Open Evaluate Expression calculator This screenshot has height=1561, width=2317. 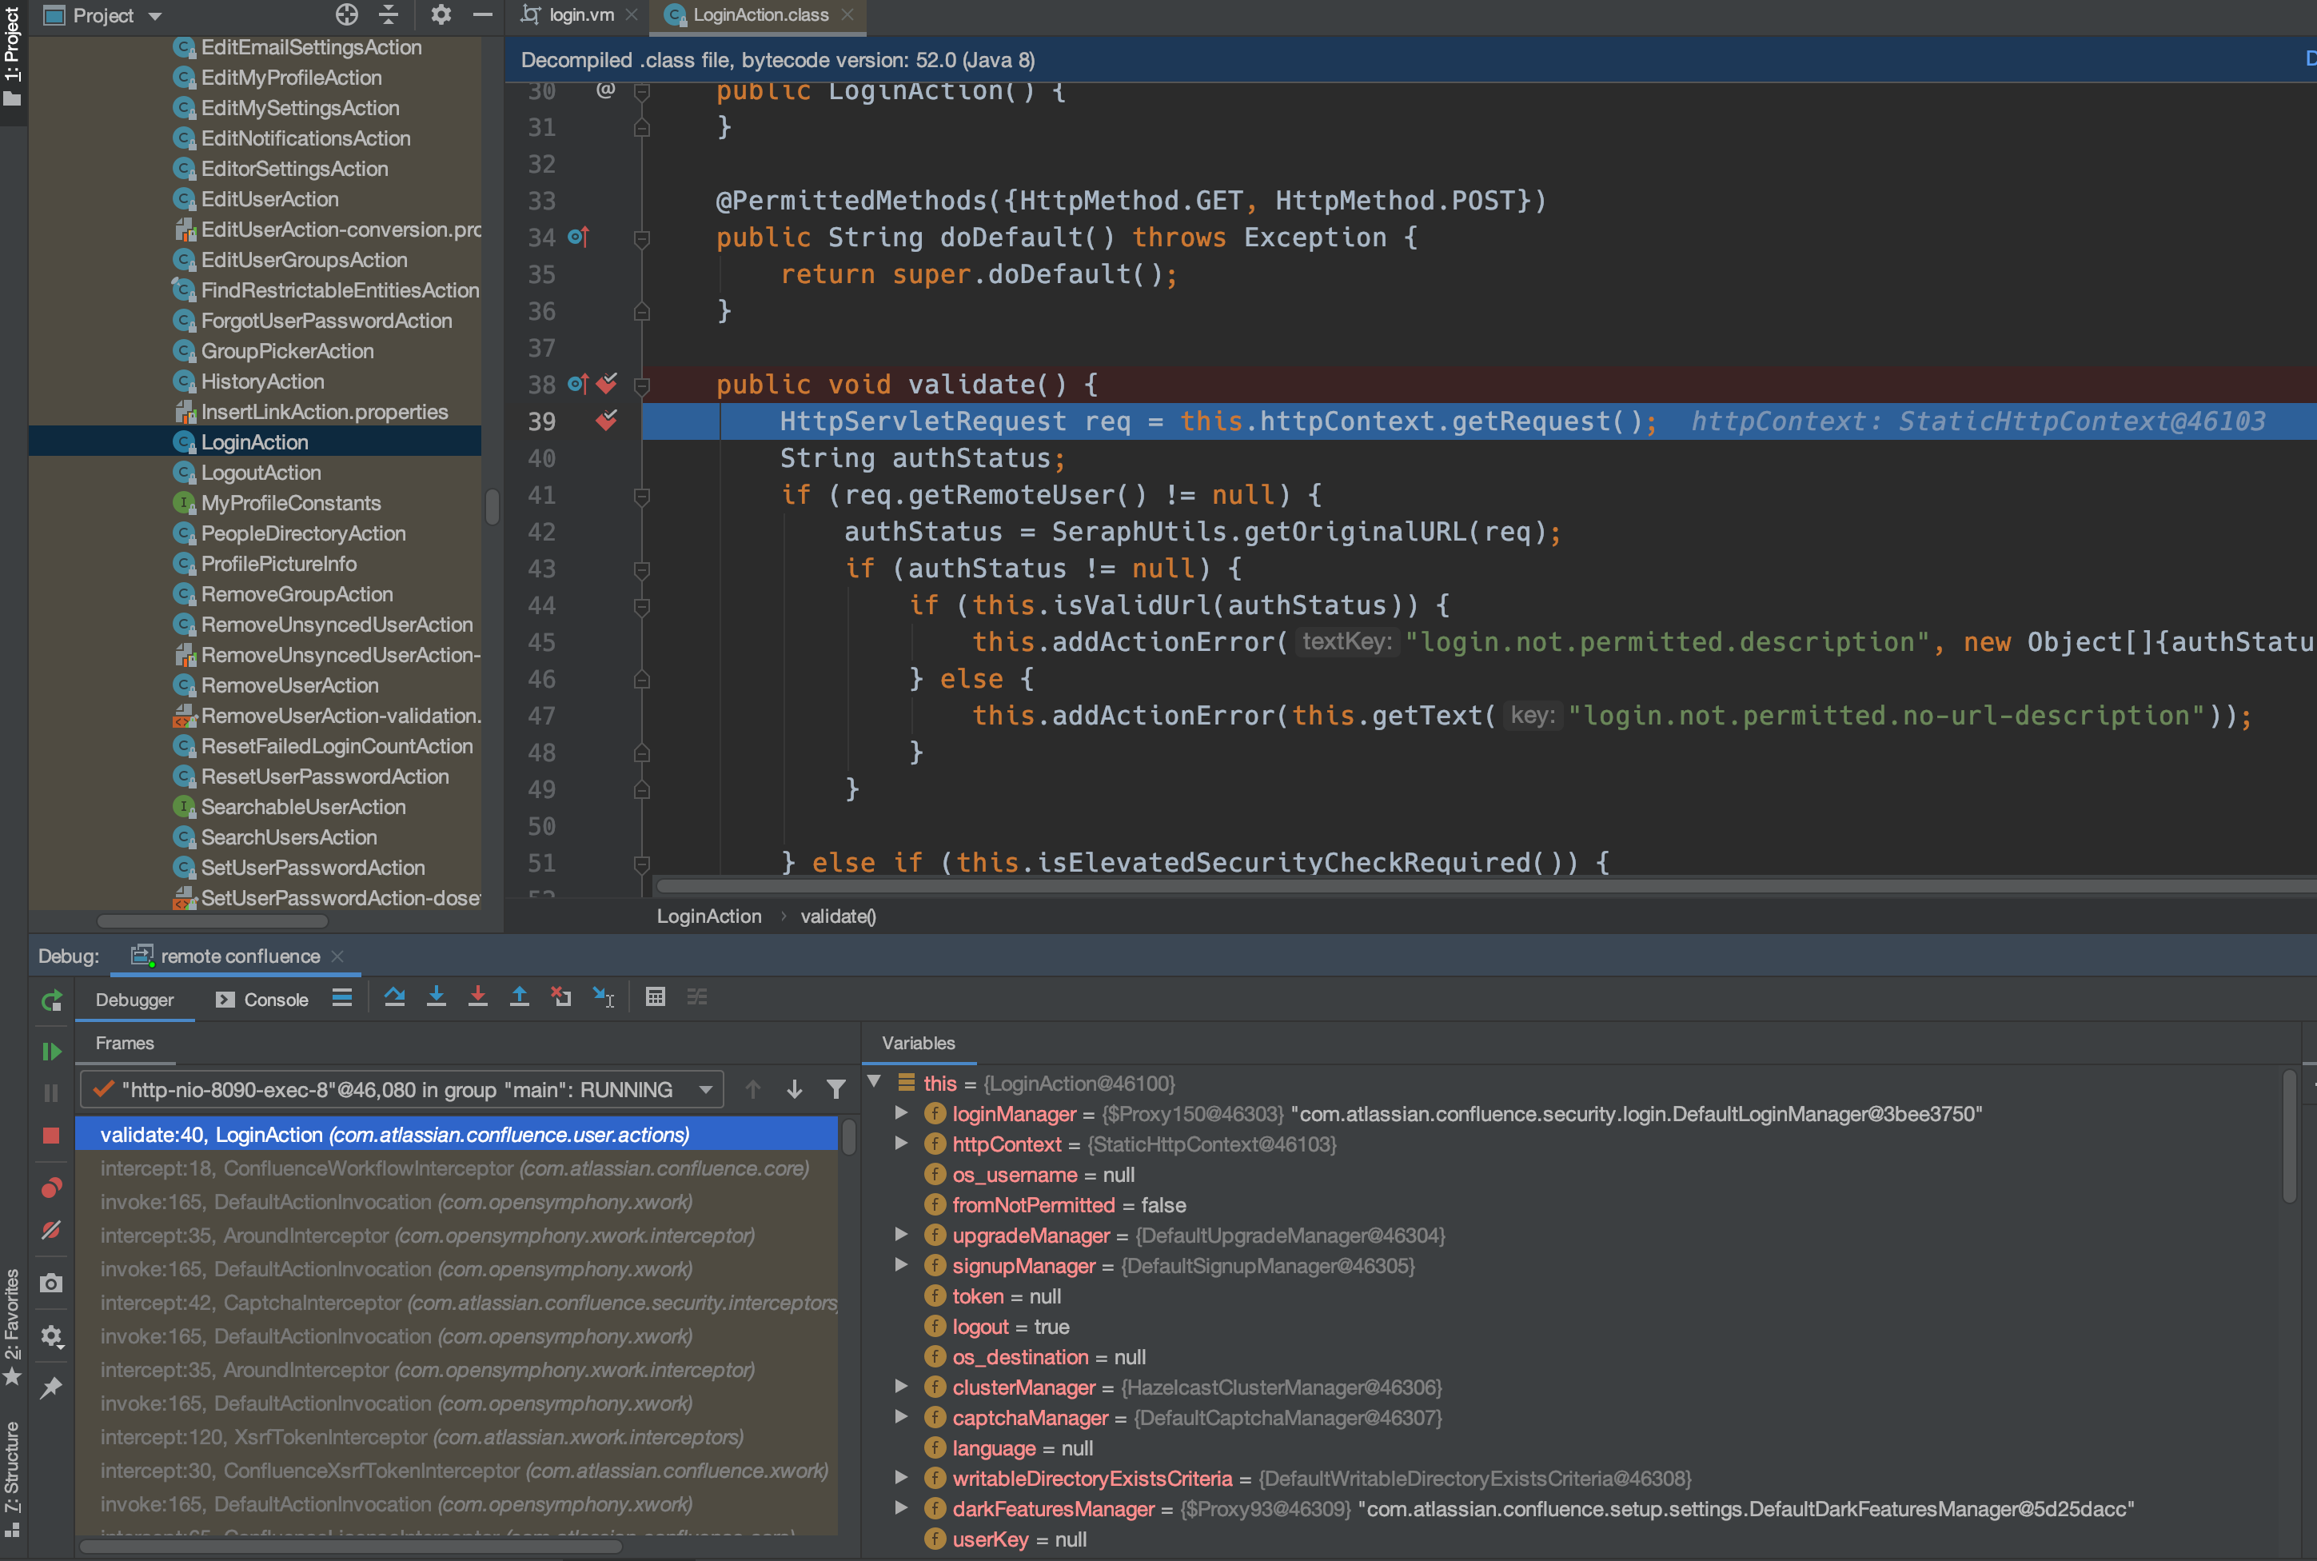point(655,997)
